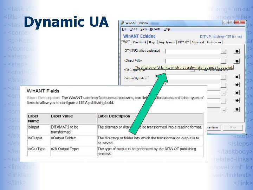Click the 'Label Description' column header
The width and height of the screenshot is (253, 190).
pos(150,119)
